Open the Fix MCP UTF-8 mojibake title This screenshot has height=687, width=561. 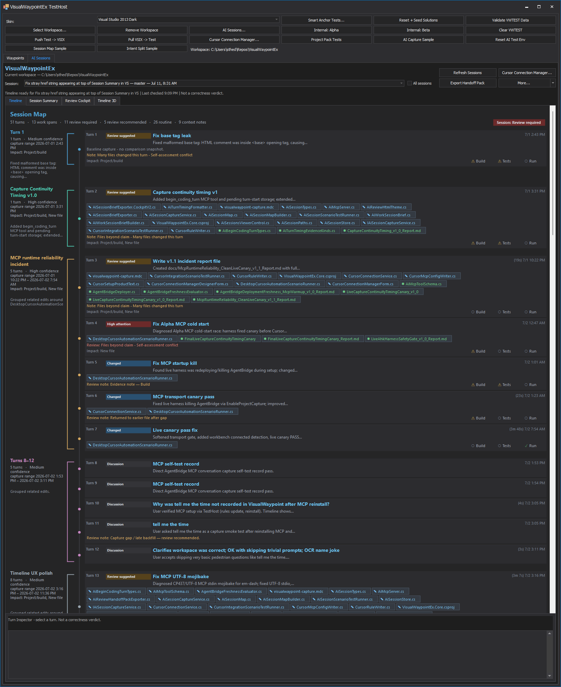(x=181, y=576)
